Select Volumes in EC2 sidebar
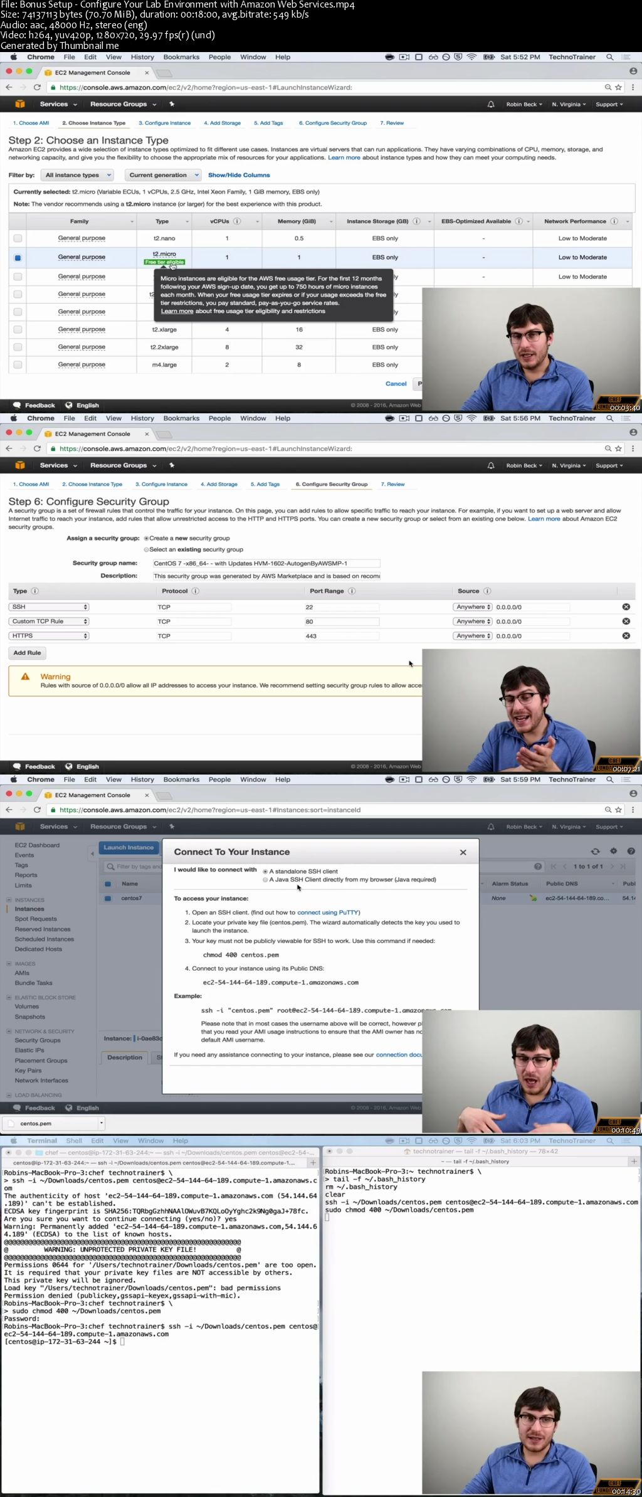642x1497 pixels. (27, 1007)
